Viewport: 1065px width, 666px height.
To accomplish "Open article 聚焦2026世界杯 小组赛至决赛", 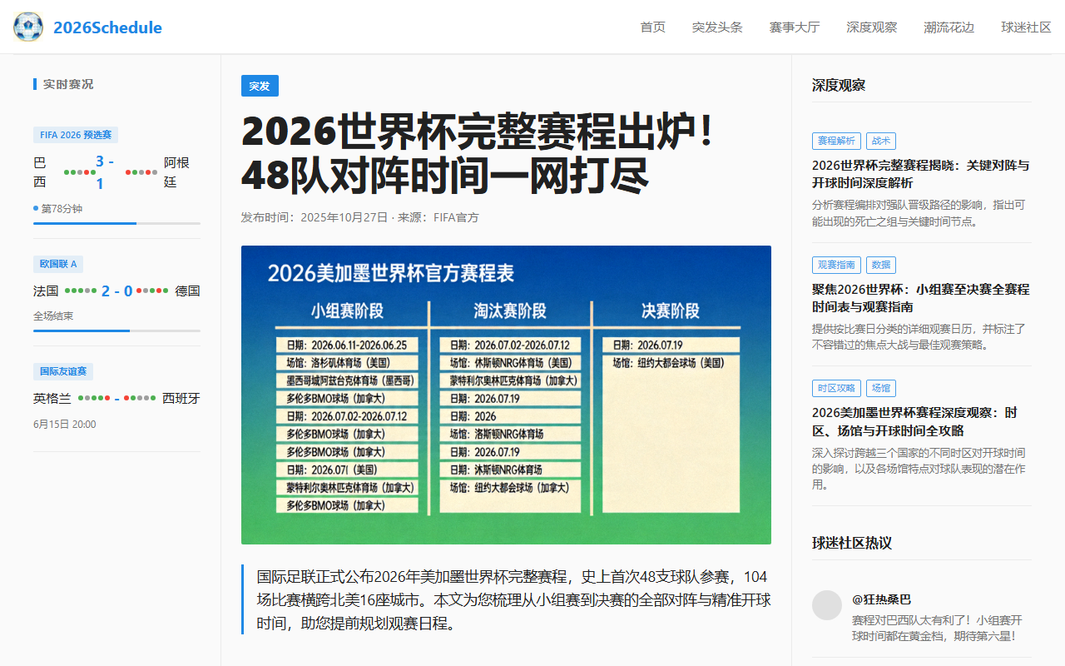I will [x=921, y=297].
